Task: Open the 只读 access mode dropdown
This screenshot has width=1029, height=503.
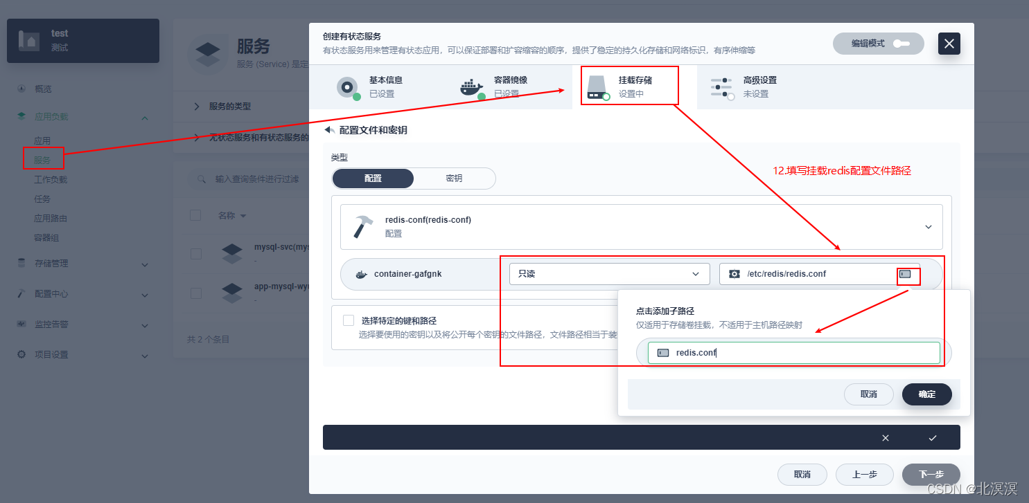Action: pyautogui.click(x=609, y=274)
